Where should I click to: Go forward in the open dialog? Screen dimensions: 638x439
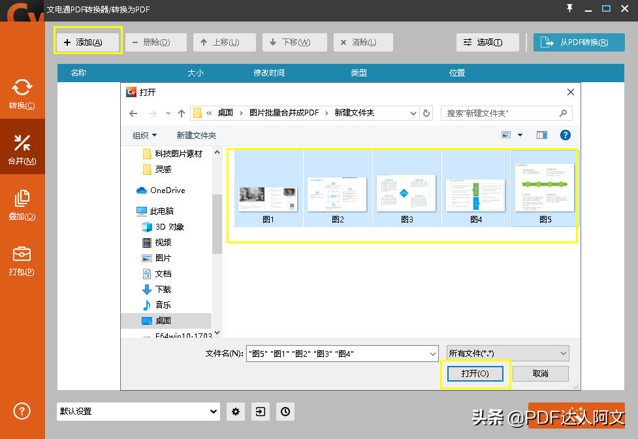153,114
